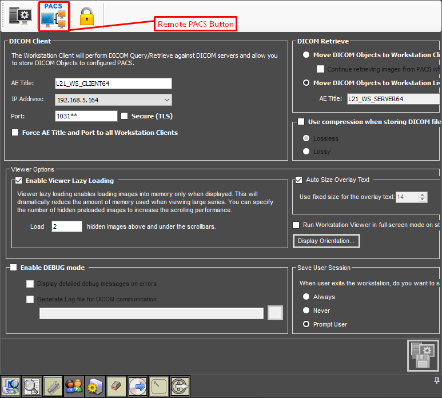Click the hidden images Load count field

(x=66, y=226)
